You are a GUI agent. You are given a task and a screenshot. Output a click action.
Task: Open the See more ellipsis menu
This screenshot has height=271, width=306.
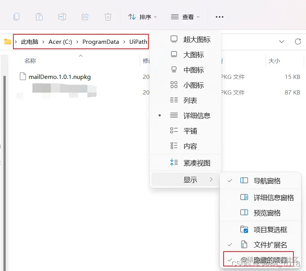(219, 17)
